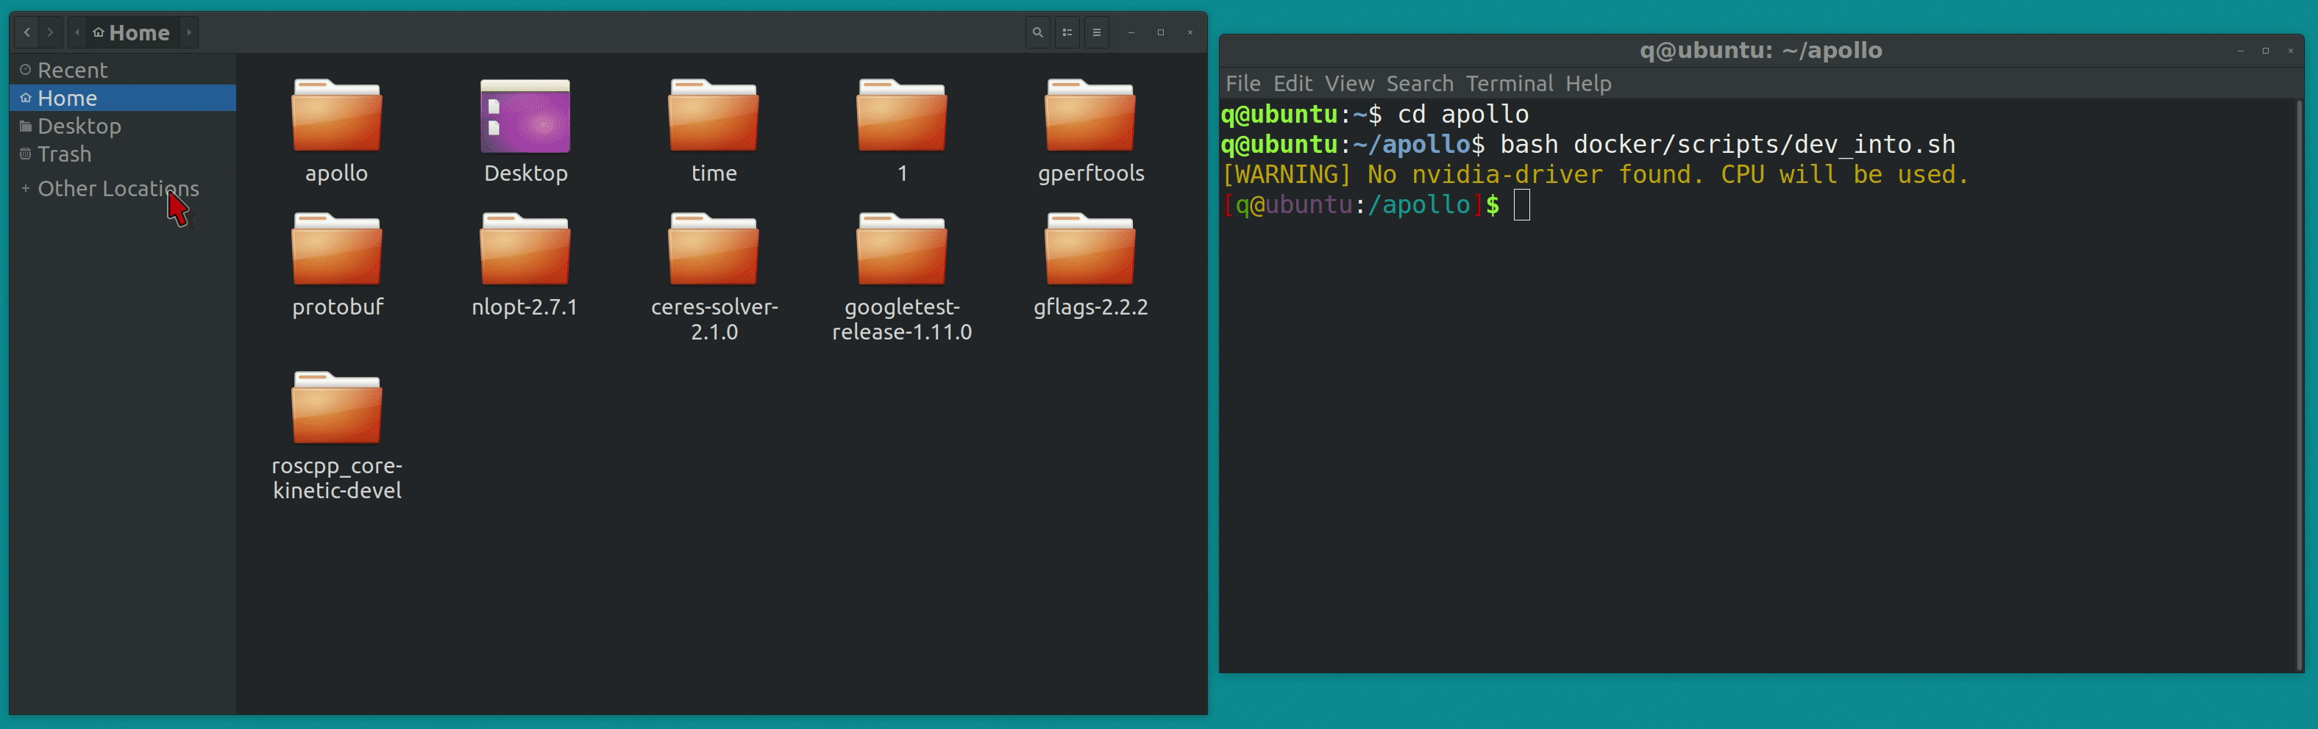Click the terminal title q@ubuntu: ~/apollo
The height and width of the screenshot is (729, 2318).
pyautogui.click(x=1760, y=50)
